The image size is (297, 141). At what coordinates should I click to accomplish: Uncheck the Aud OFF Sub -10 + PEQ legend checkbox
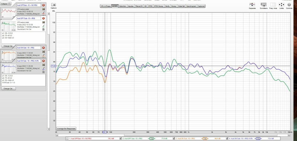point(121,139)
